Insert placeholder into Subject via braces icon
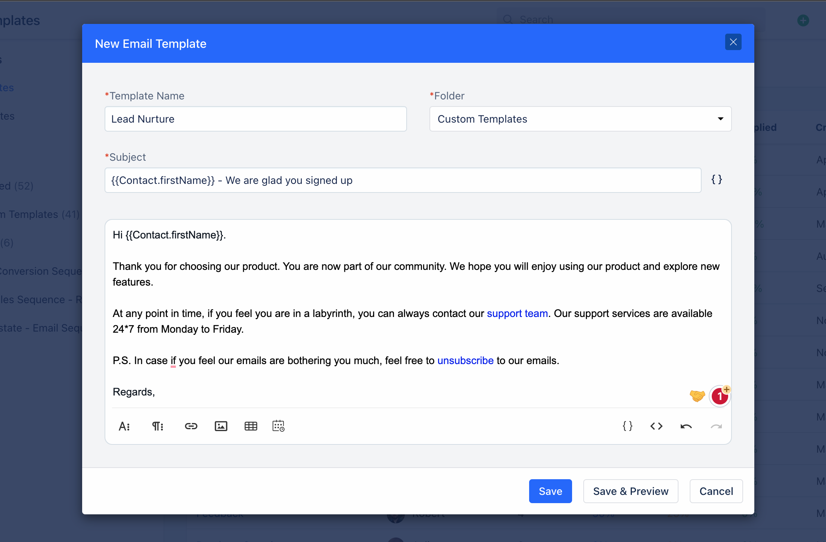 click(717, 179)
